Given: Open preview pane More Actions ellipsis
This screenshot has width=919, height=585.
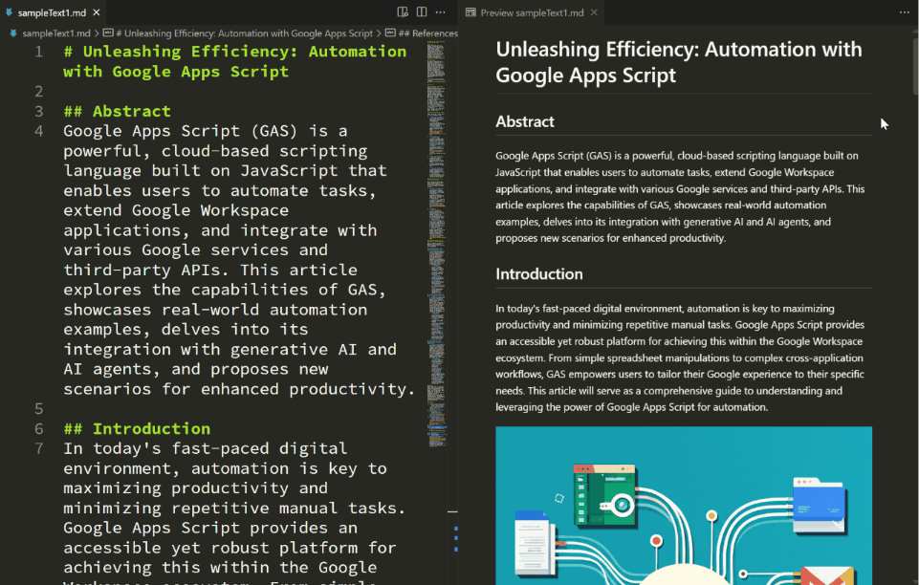Looking at the screenshot, I should coord(905,12).
